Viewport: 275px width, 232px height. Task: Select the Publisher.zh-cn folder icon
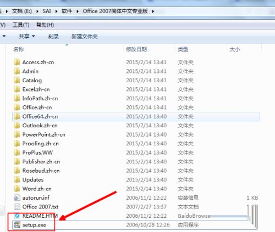point(17,161)
